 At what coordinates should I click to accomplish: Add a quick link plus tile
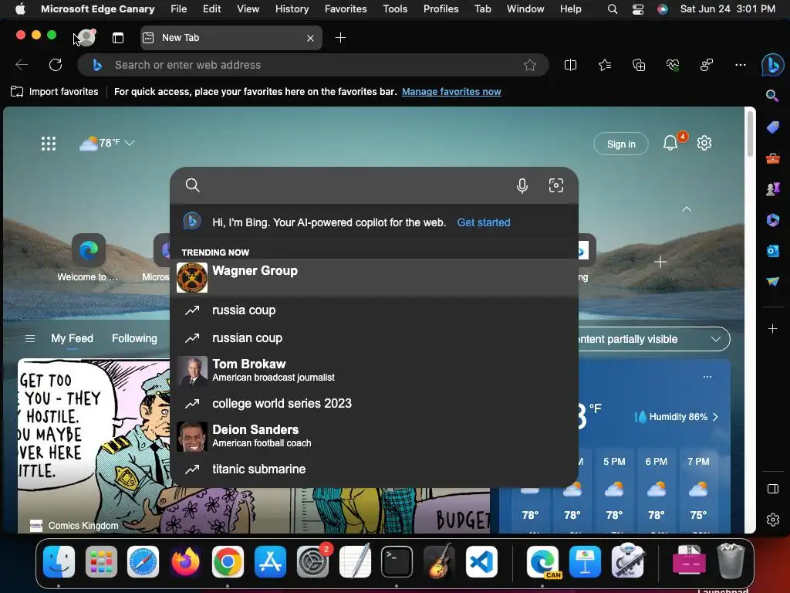pos(660,262)
